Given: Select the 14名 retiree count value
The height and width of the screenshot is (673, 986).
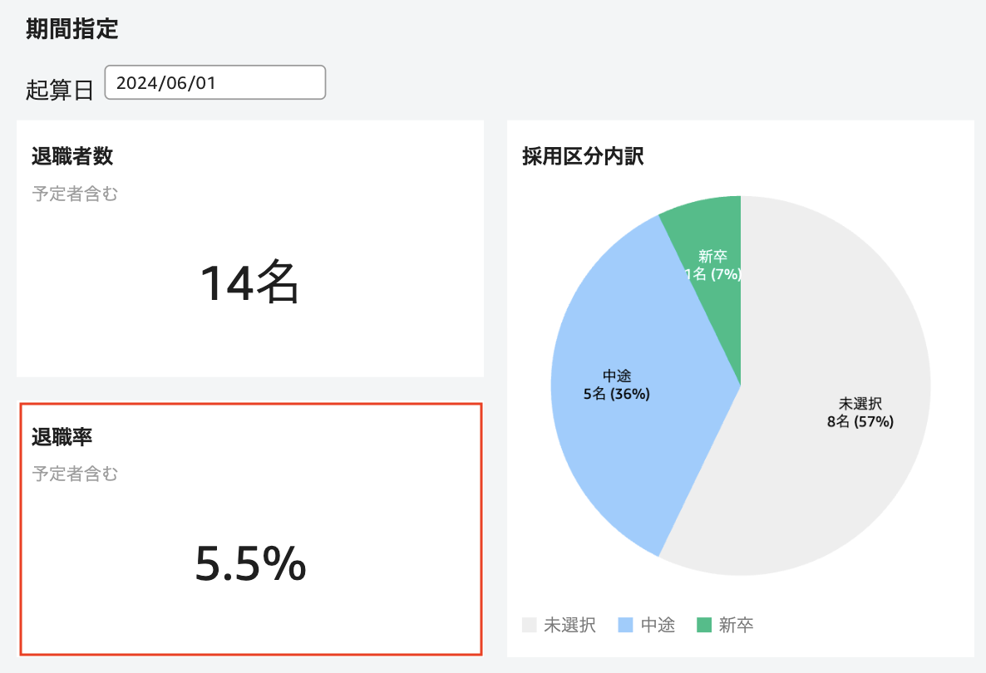Looking at the screenshot, I should click(249, 283).
